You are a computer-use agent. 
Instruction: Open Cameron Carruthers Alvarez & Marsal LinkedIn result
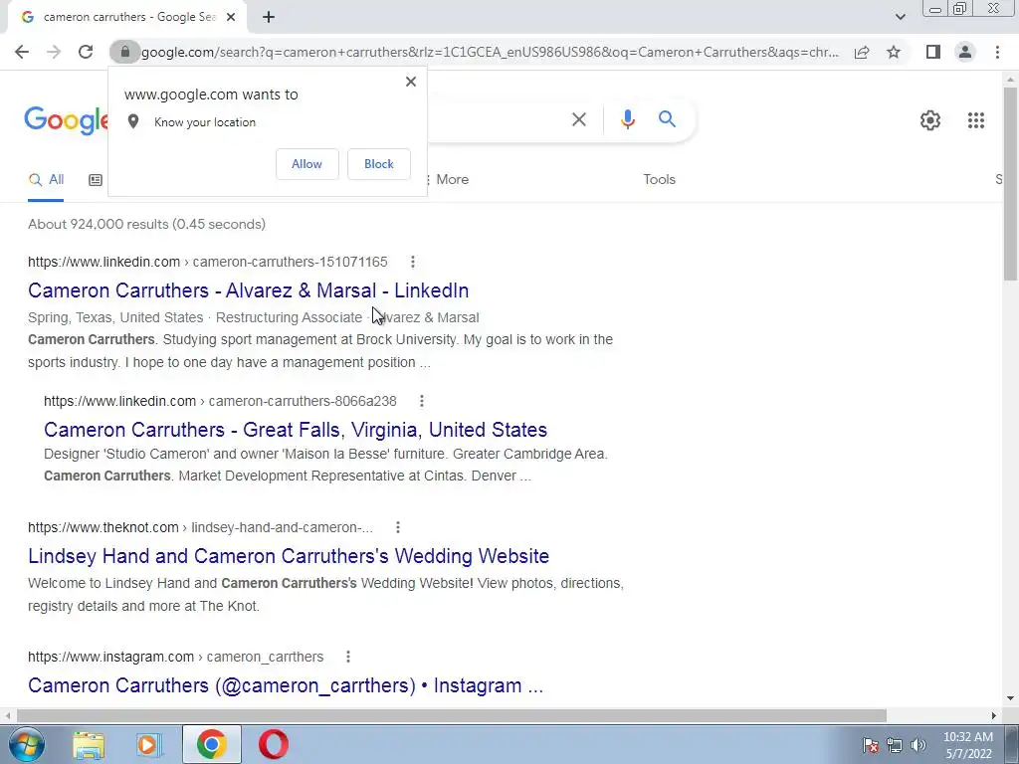248,290
